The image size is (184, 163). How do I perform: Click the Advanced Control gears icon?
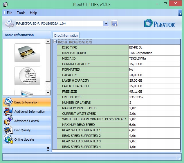tap(8, 121)
